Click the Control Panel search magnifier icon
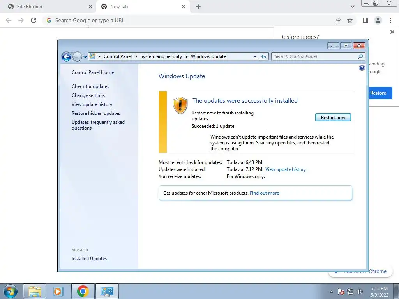399x299 pixels. tap(360, 56)
